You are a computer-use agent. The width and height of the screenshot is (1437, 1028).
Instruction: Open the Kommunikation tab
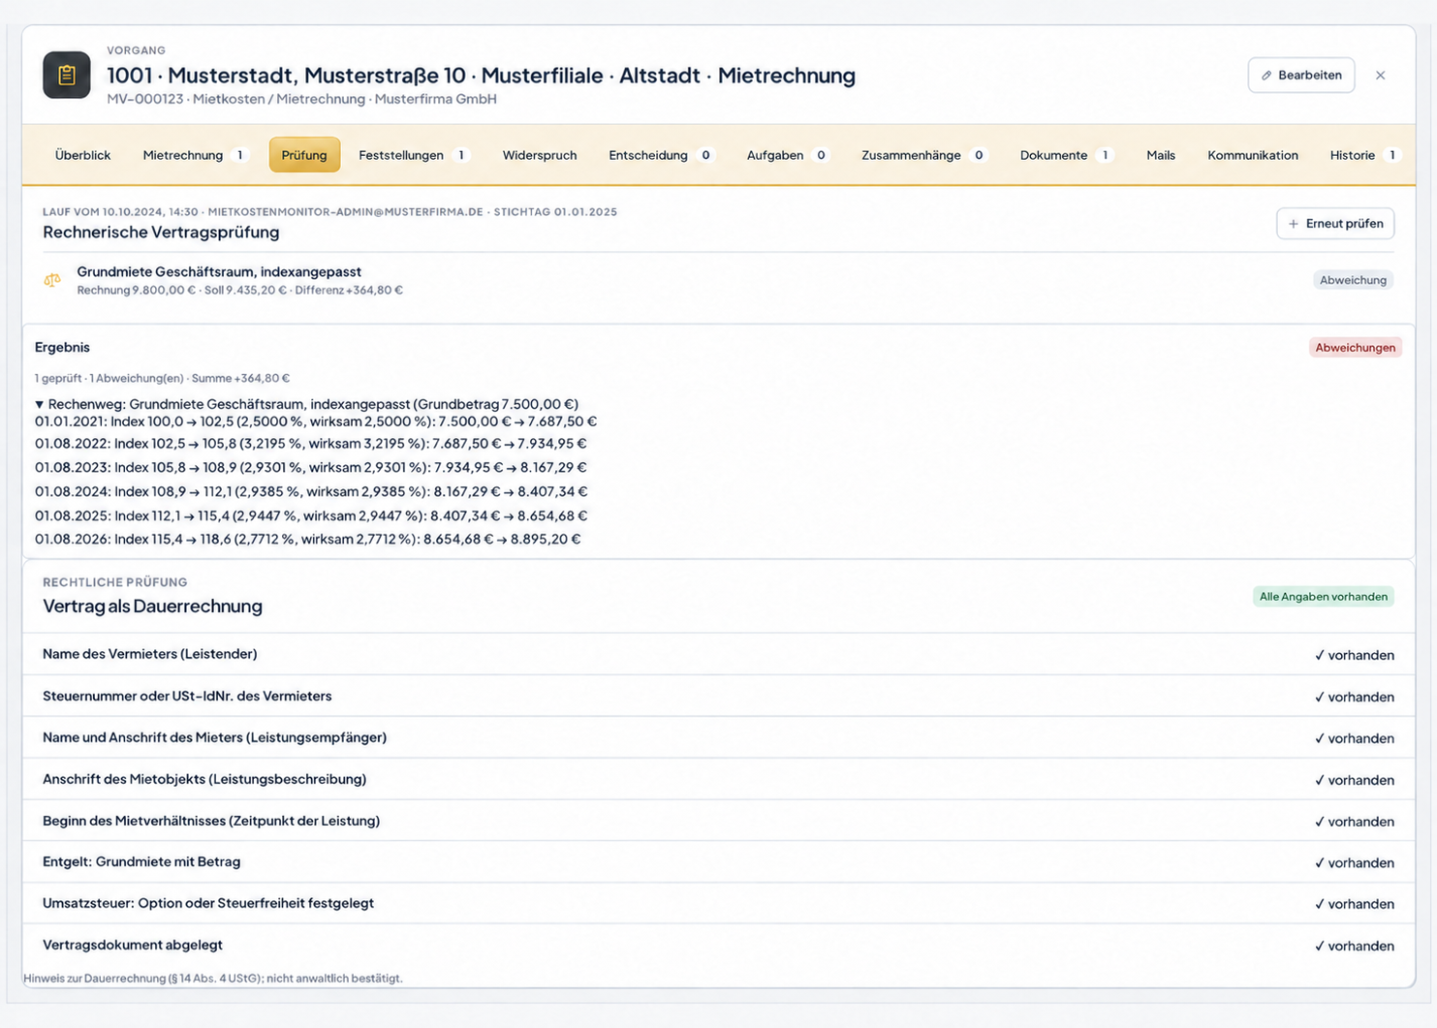pyautogui.click(x=1253, y=155)
